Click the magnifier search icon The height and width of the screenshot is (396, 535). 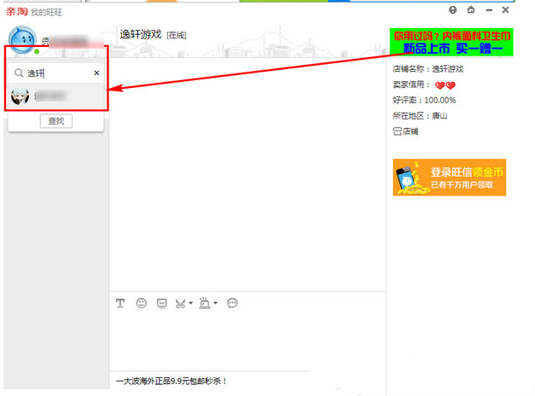tap(19, 73)
